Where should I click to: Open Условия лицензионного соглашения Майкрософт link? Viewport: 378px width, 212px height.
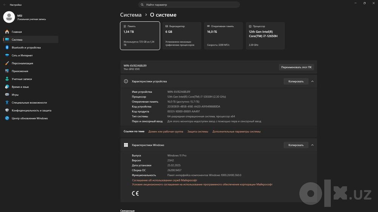(x=202, y=184)
